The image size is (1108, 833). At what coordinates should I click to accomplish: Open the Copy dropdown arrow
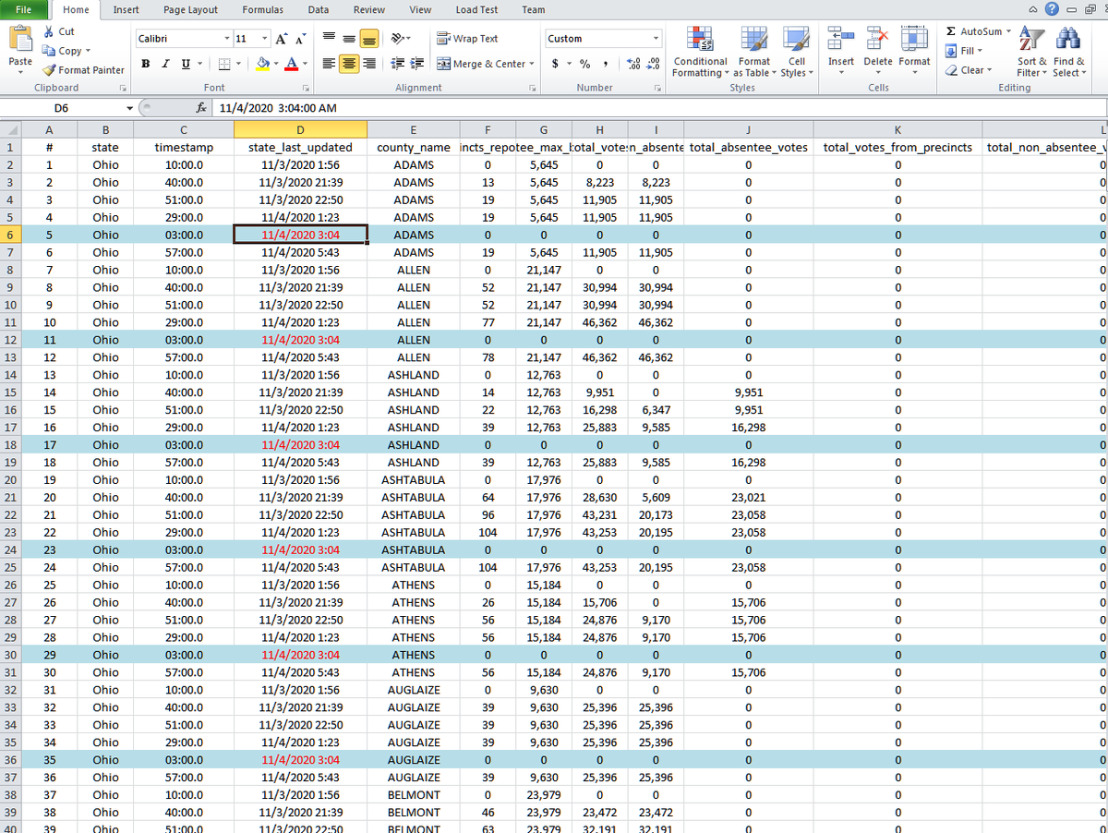pyautogui.click(x=88, y=51)
